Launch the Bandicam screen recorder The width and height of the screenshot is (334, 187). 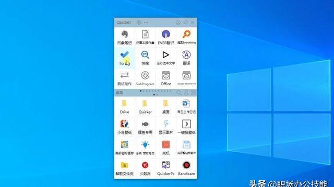point(186,168)
